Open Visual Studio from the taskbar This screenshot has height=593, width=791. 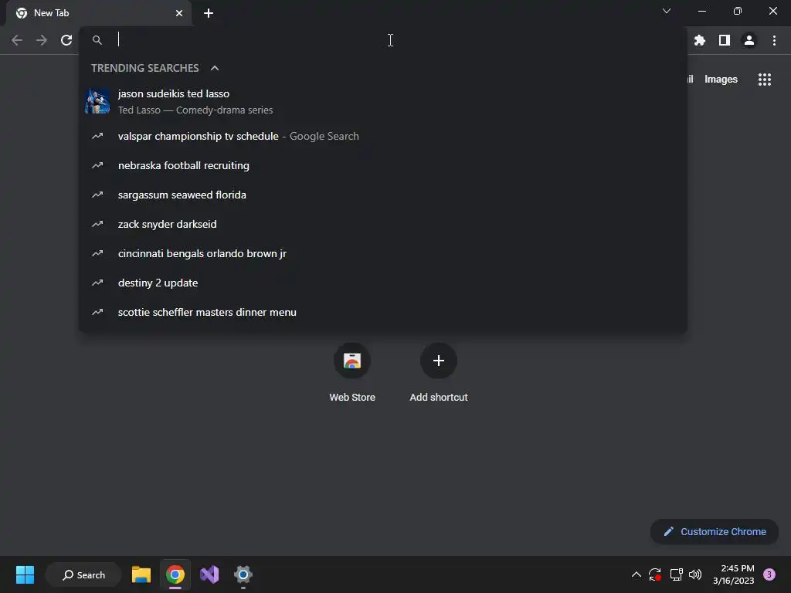tap(209, 574)
